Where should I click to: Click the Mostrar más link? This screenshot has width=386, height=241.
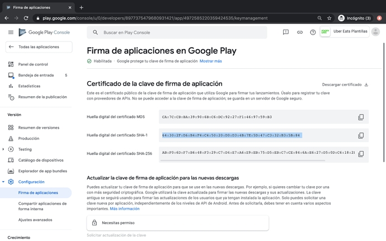coord(210,61)
